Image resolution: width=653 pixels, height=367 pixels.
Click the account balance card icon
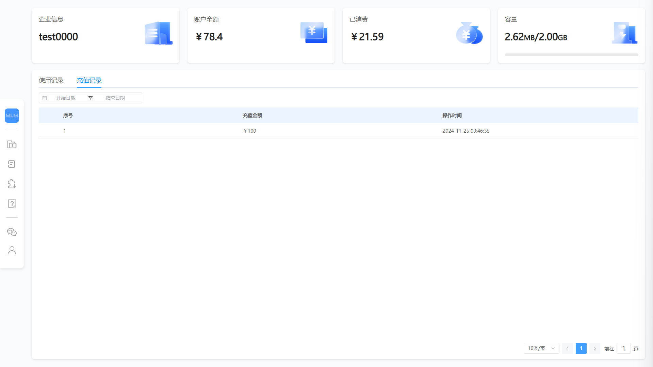[x=314, y=33]
